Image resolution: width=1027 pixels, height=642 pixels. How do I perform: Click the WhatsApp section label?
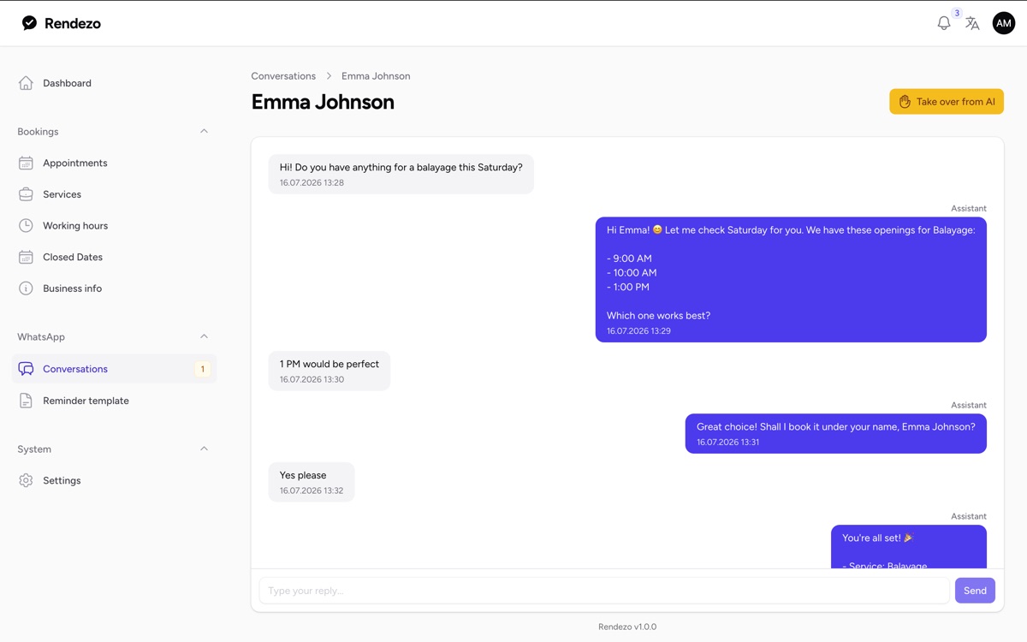(41, 336)
